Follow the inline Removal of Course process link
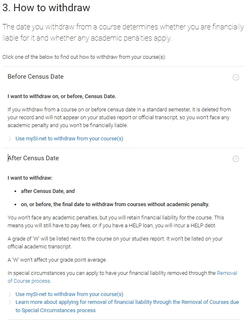 point(122,277)
